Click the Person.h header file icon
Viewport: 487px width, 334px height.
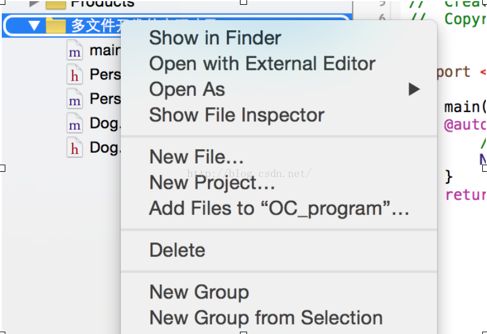pos(75,75)
